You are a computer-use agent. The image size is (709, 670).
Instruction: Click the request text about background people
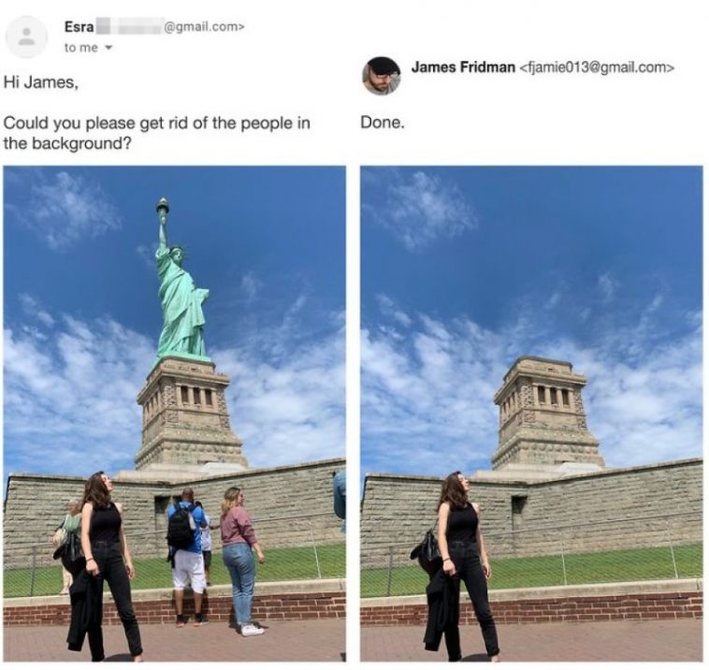(156, 133)
